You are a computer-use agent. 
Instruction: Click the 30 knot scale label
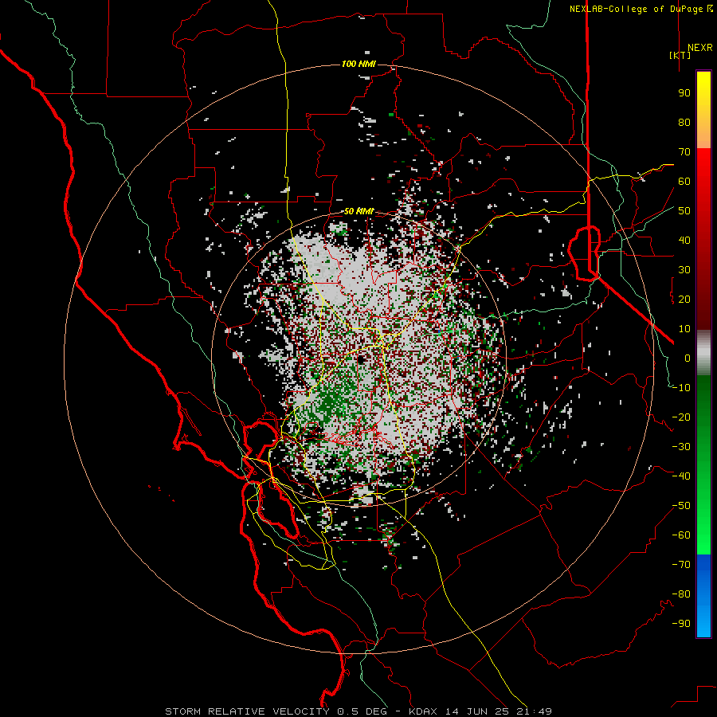click(684, 270)
